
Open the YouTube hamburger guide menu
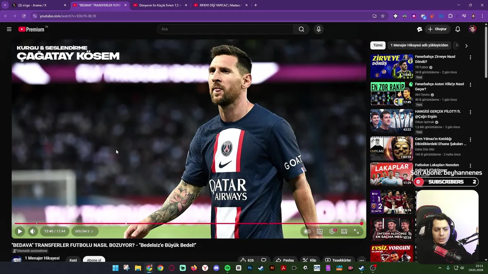coord(9,29)
